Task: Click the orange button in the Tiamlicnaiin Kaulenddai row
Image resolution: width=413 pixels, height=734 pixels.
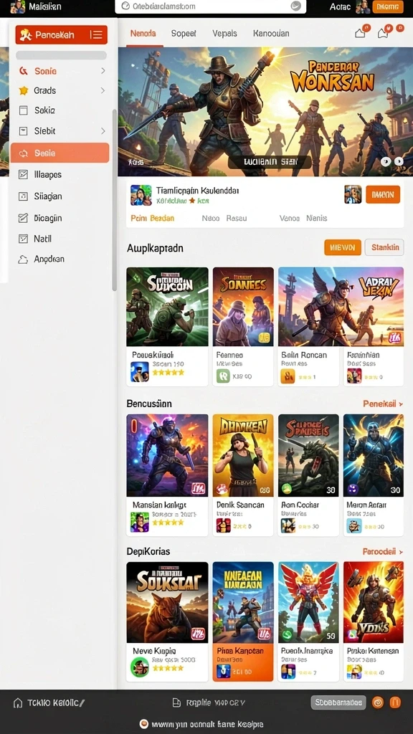Action: 383,194
